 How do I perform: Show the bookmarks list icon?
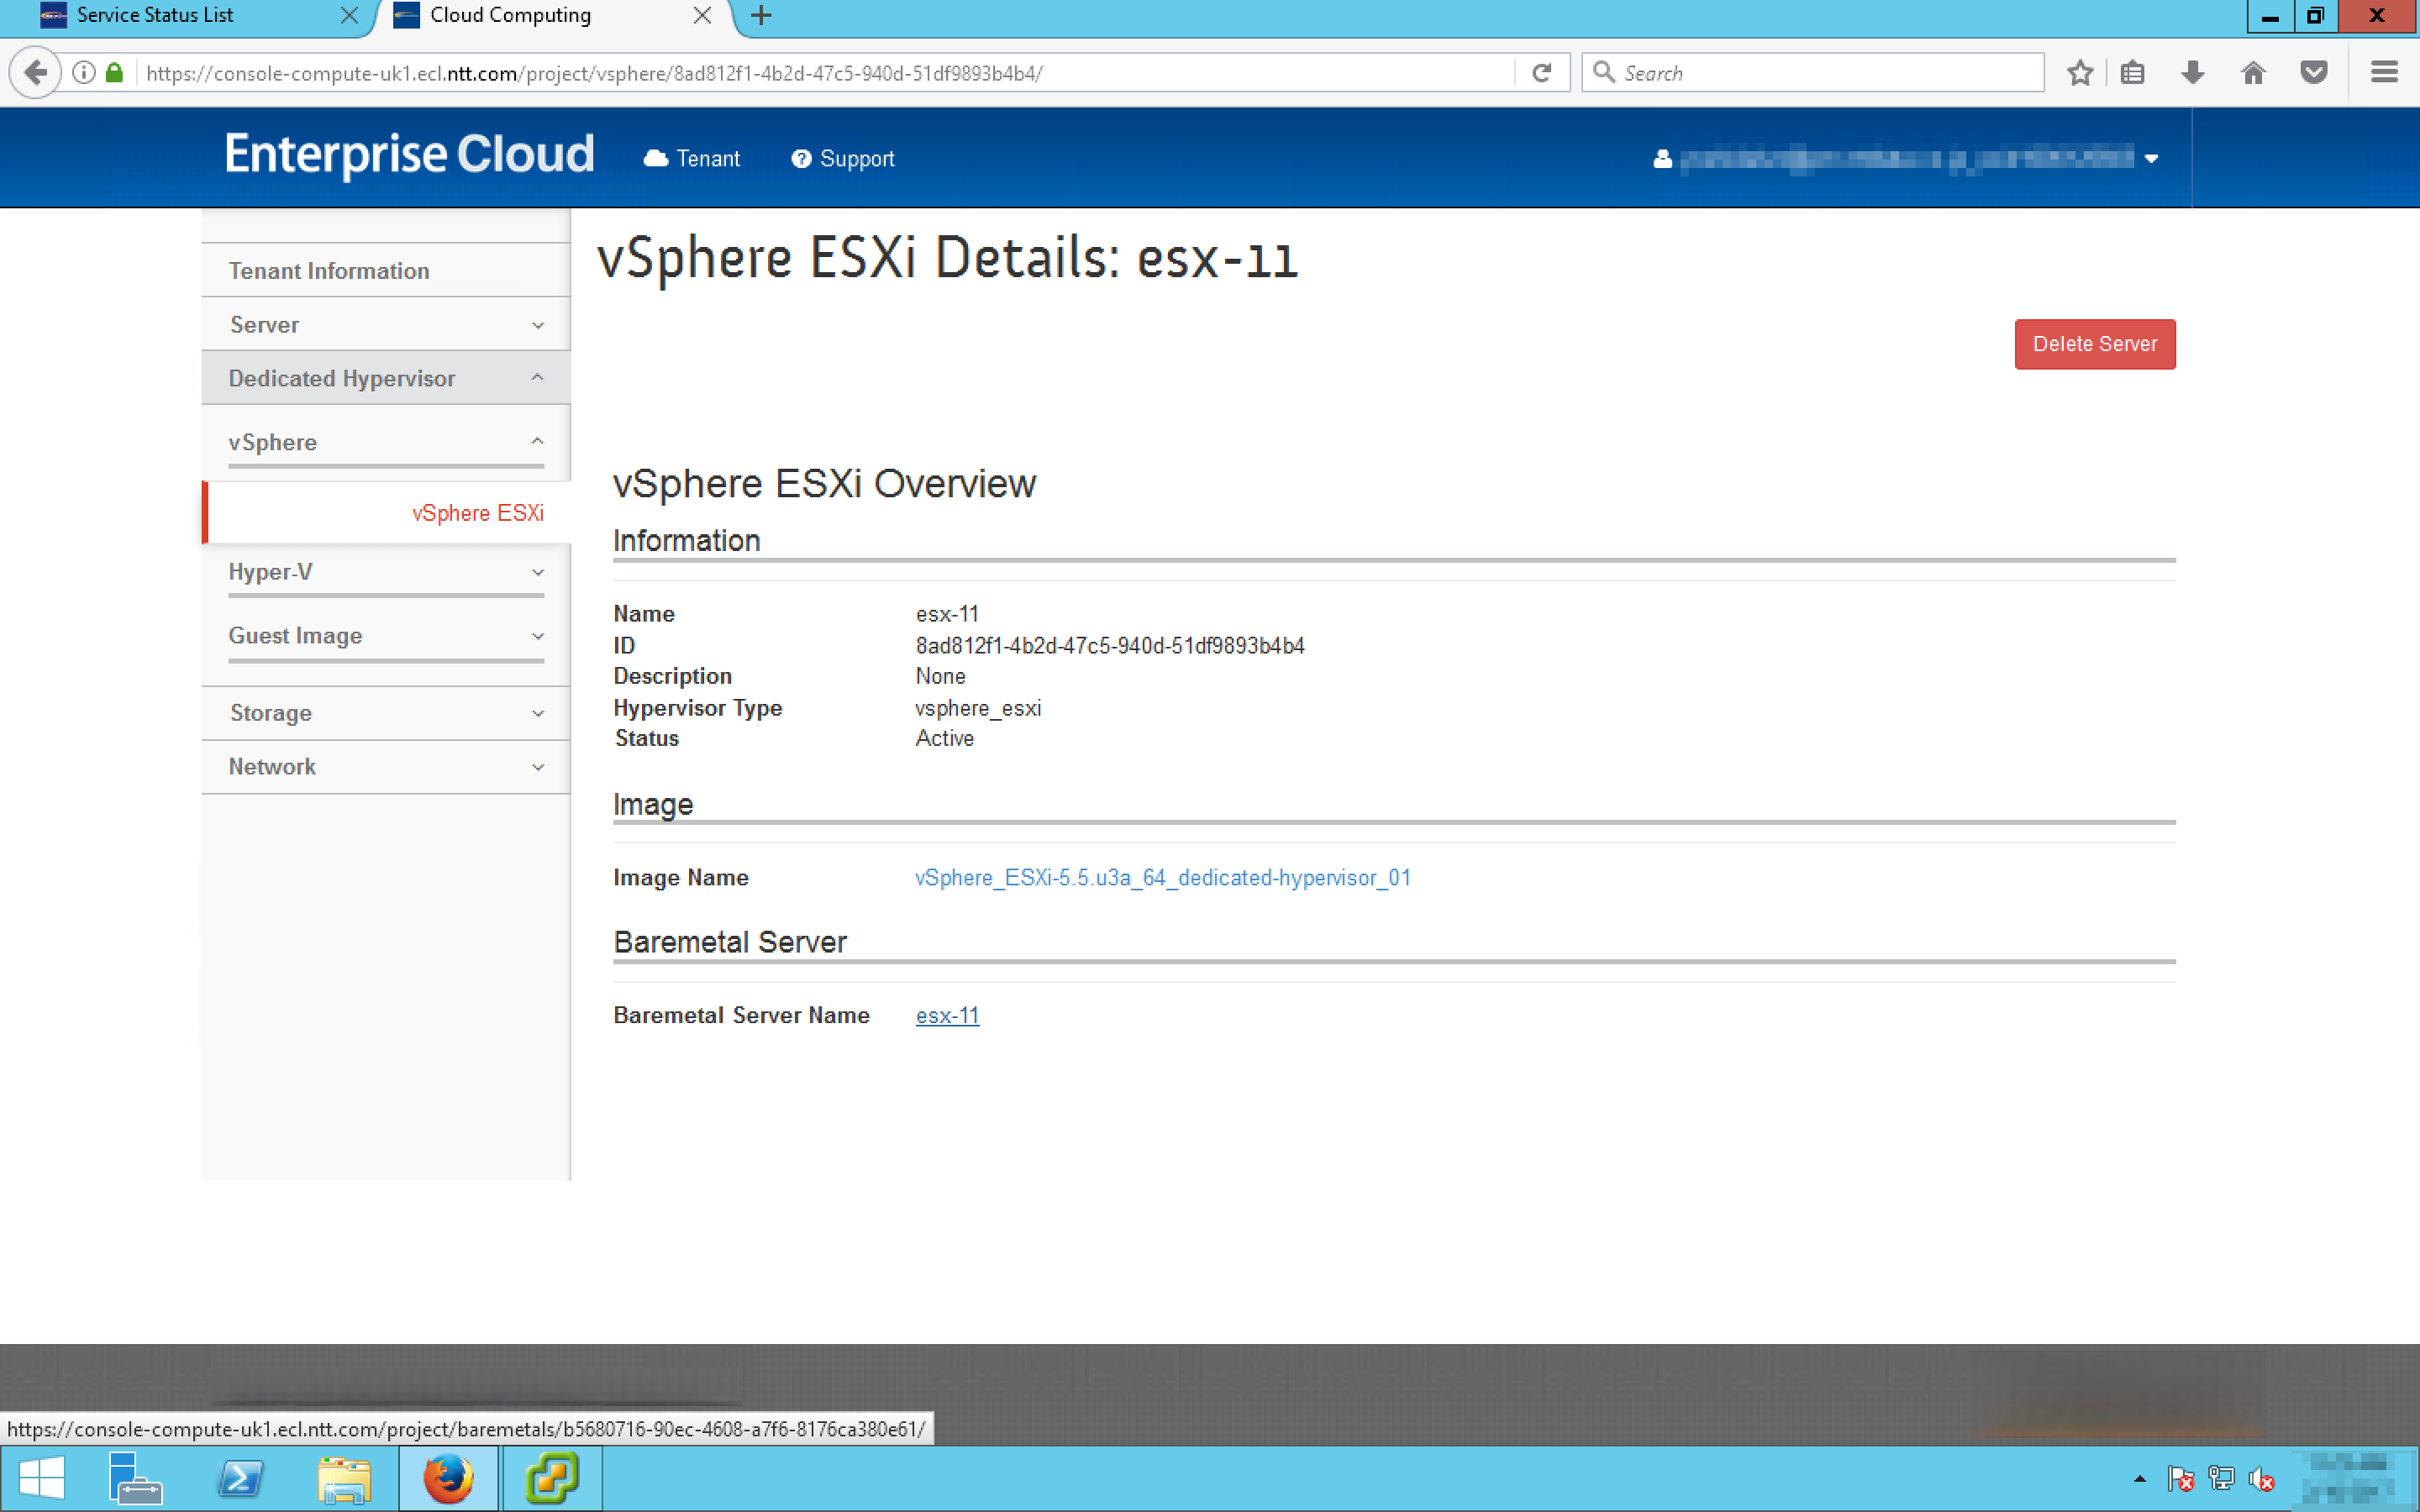[2132, 73]
